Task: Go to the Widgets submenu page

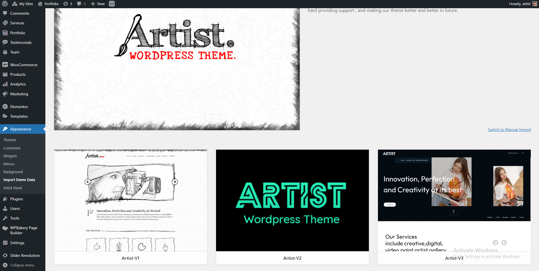Action: coord(10,156)
